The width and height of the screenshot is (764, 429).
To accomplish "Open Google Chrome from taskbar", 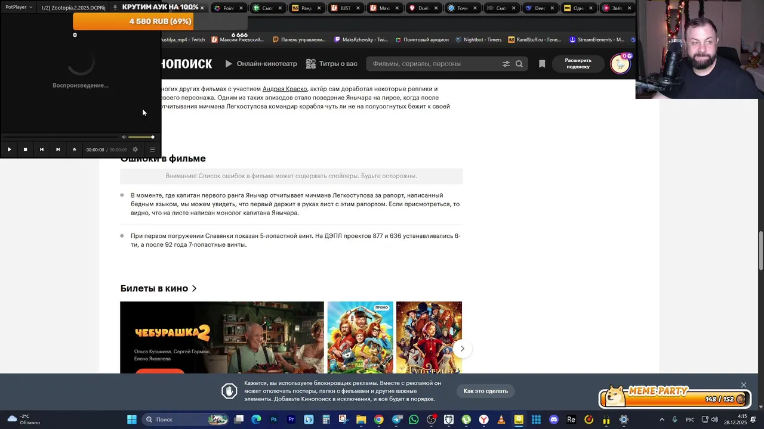I will pos(378,419).
